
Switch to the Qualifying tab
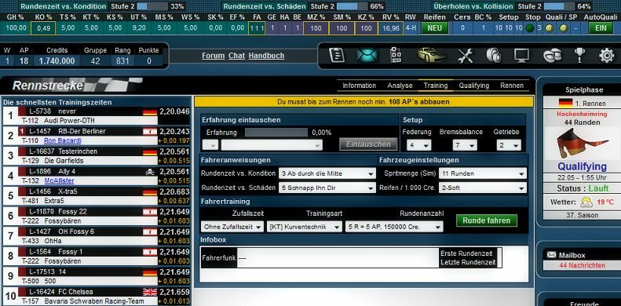(x=474, y=86)
